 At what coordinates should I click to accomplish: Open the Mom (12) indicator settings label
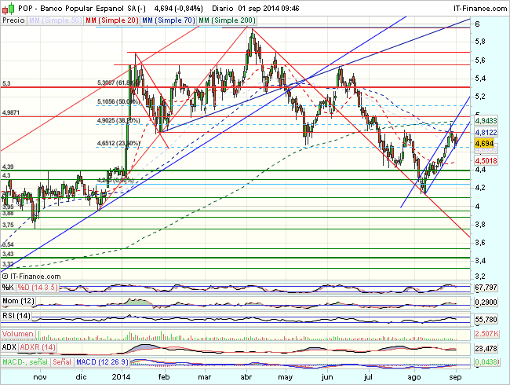click(20, 302)
